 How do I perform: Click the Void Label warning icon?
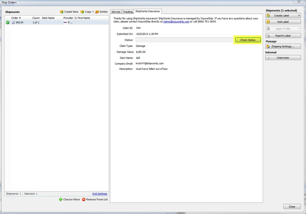click(268, 22)
